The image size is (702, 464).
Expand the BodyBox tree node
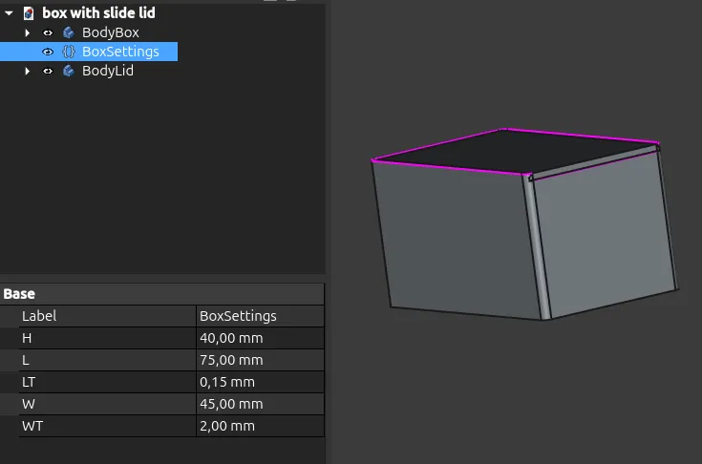(x=28, y=32)
